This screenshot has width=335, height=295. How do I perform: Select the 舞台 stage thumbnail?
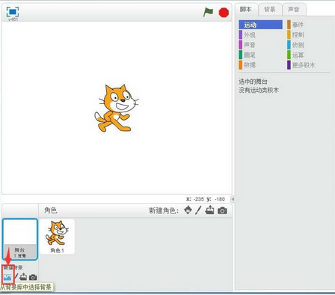(x=20, y=240)
